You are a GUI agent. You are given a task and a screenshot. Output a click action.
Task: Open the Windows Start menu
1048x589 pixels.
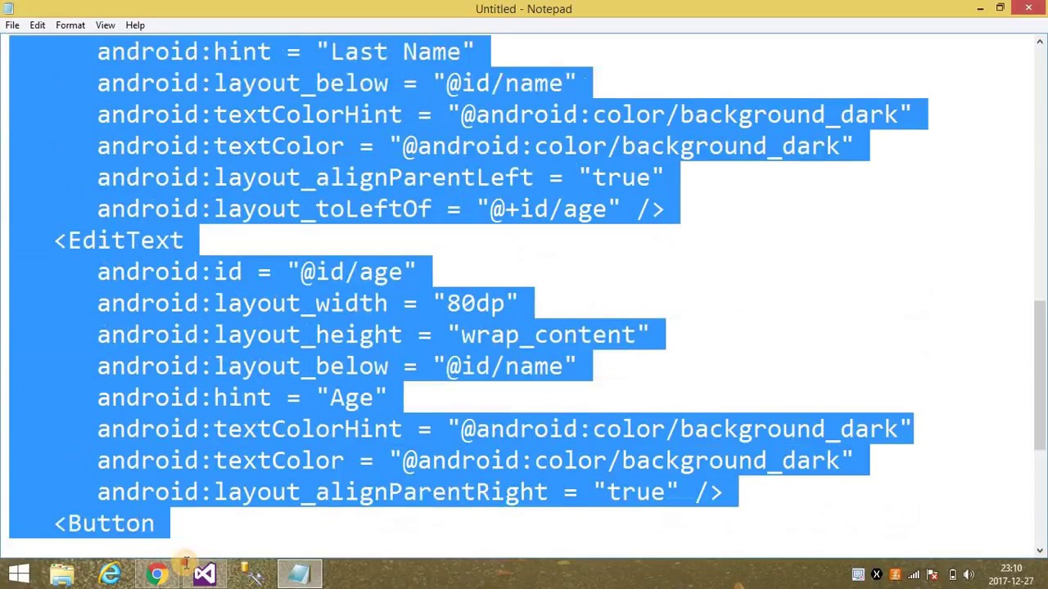19,574
